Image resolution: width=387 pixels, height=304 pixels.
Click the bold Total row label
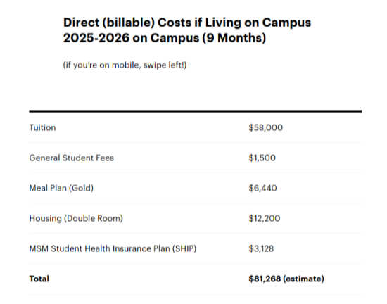tap(39, 279)
